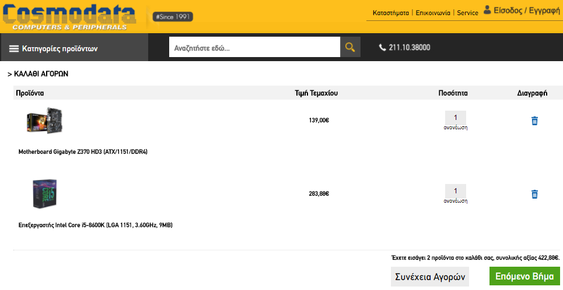The width and height of the screenshot is (563, 290).
Task: Click the phone number 211.10.38000
Action: [x=410, y=47]
